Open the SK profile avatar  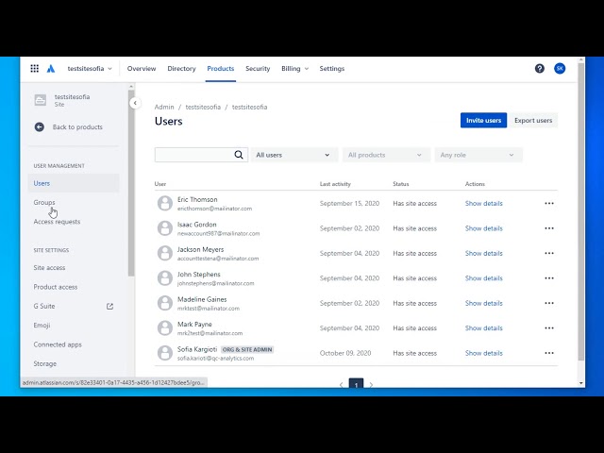tap(560, 69)
